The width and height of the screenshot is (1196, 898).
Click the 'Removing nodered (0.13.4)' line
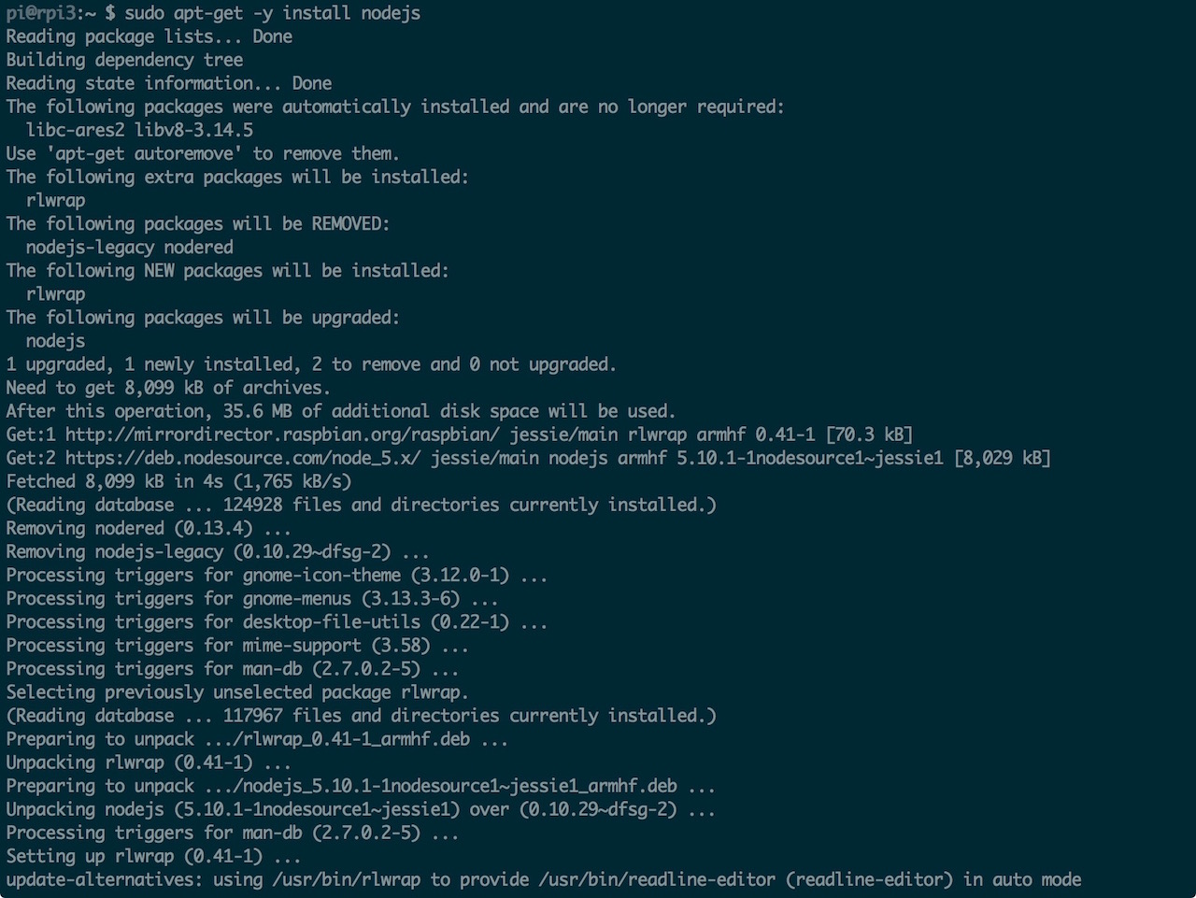click(x=149, y=528)
